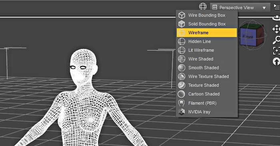Click the Wire Shaded sphere icon
Image resolution: width=280 pixels, height=146 pixels.
pyautogui.click(x=182, y=59)
